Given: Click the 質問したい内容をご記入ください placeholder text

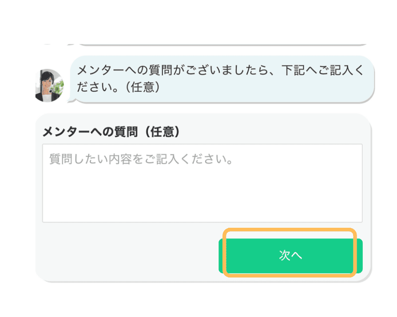Looking at the screenshot, I should (142, 159).
